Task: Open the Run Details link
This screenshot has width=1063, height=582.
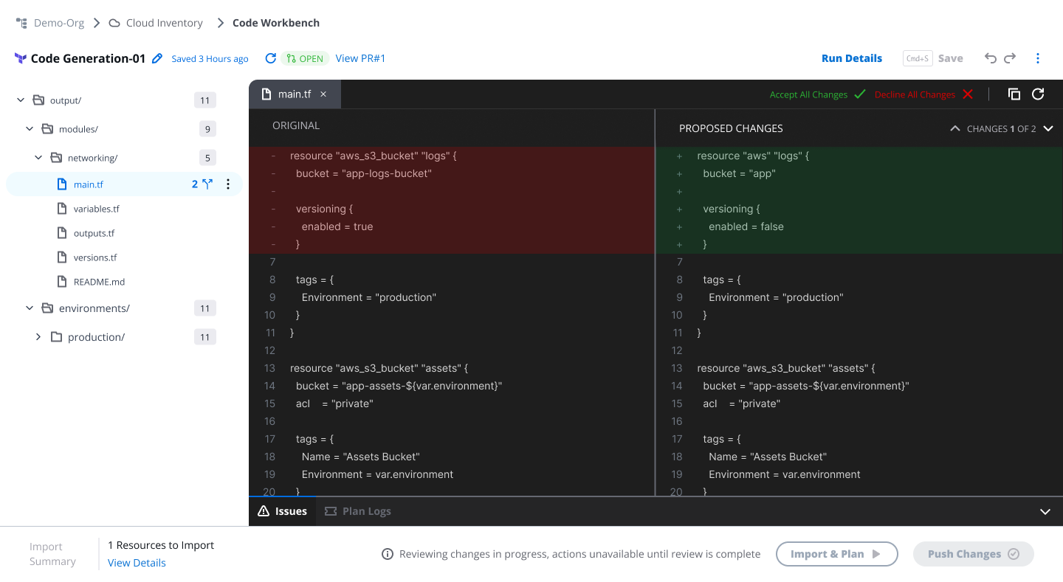Action: click(852, 58)
